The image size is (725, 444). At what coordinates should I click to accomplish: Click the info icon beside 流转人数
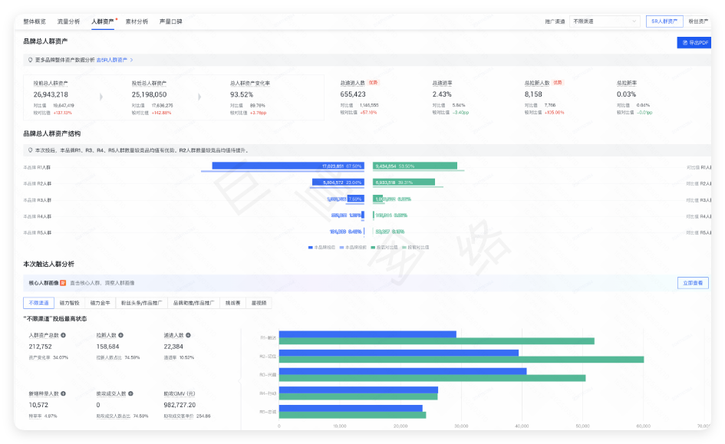click(x=188, y=335)
